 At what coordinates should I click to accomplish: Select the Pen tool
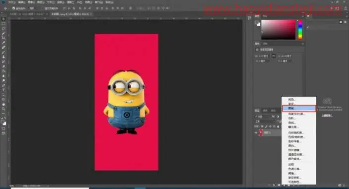(3, 85)
